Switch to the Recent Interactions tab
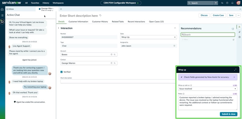242x119 pixels. (136, 21)
